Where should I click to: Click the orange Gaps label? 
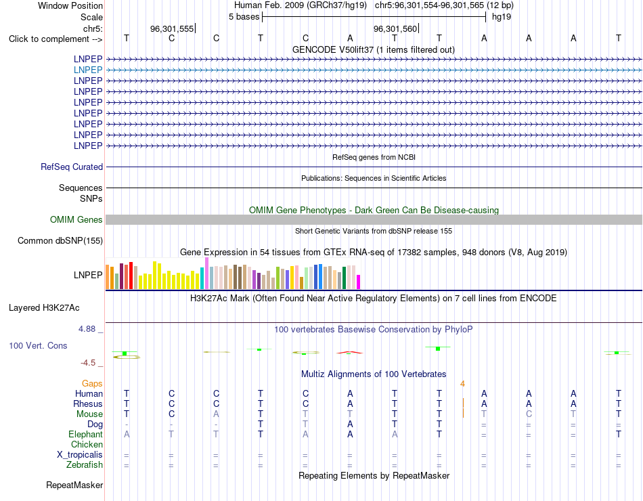tap(92, 383)
